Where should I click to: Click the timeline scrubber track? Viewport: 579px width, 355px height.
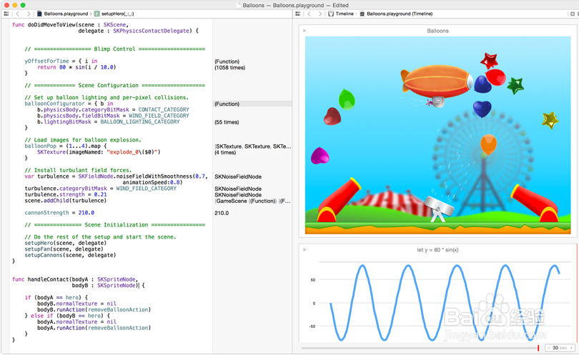(x=420, y=348)
